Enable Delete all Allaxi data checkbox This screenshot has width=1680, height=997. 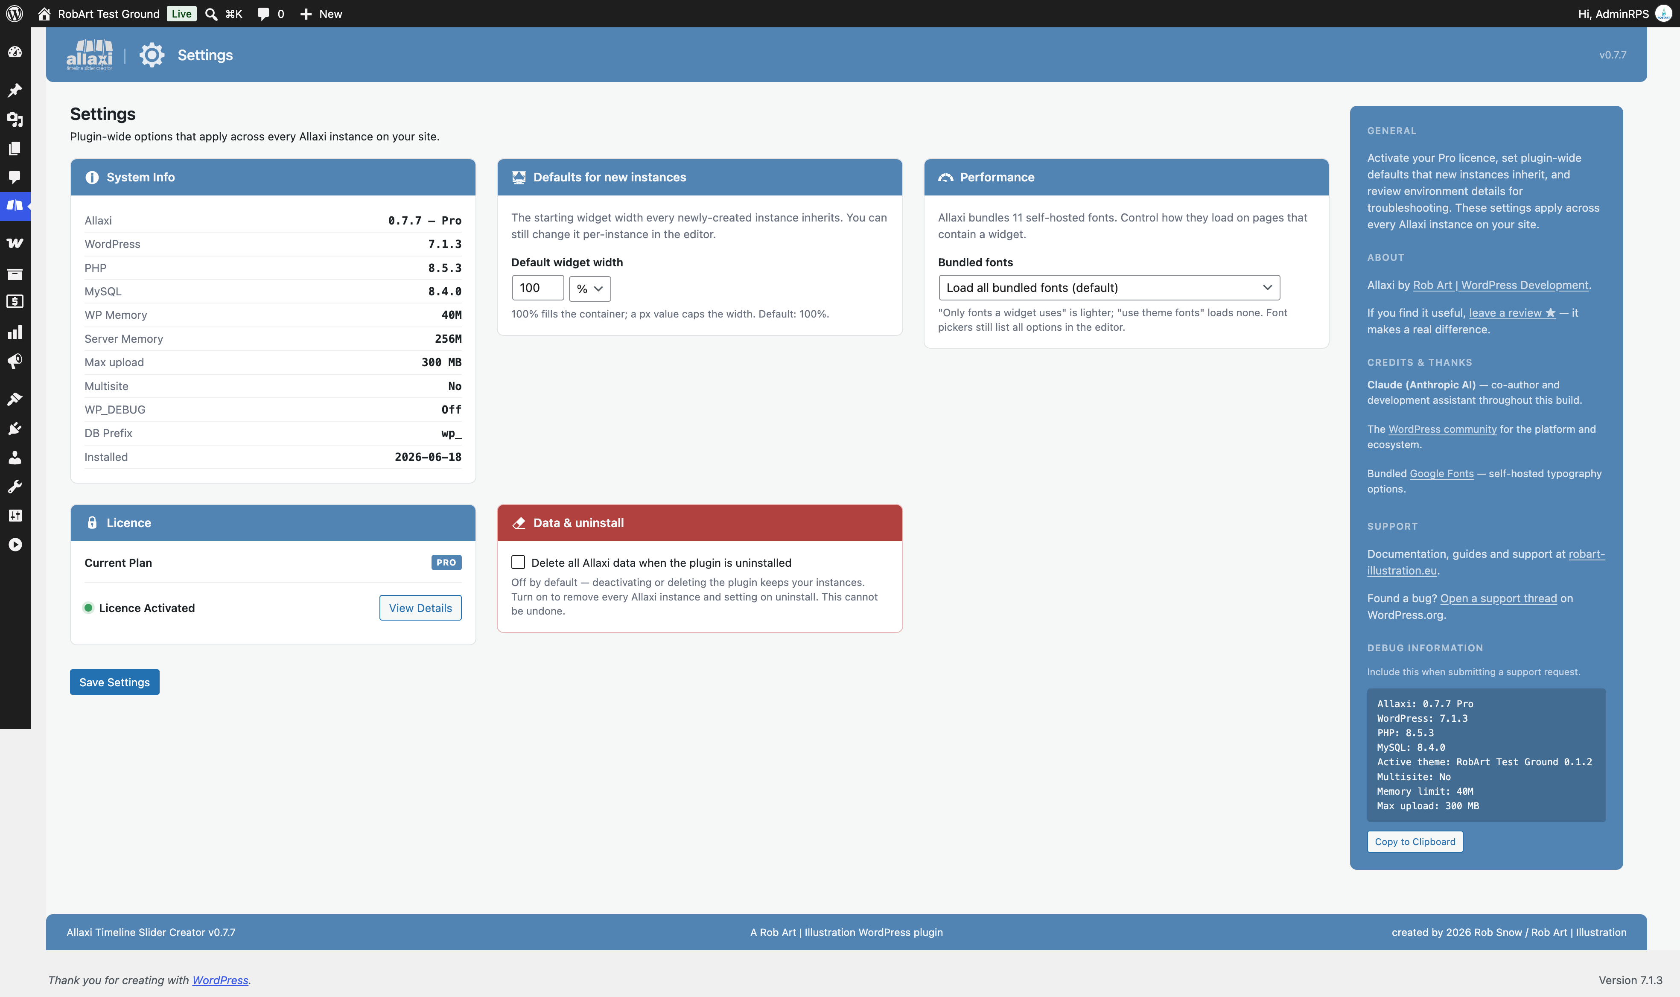pyautogui.click(x=518, y=563)
